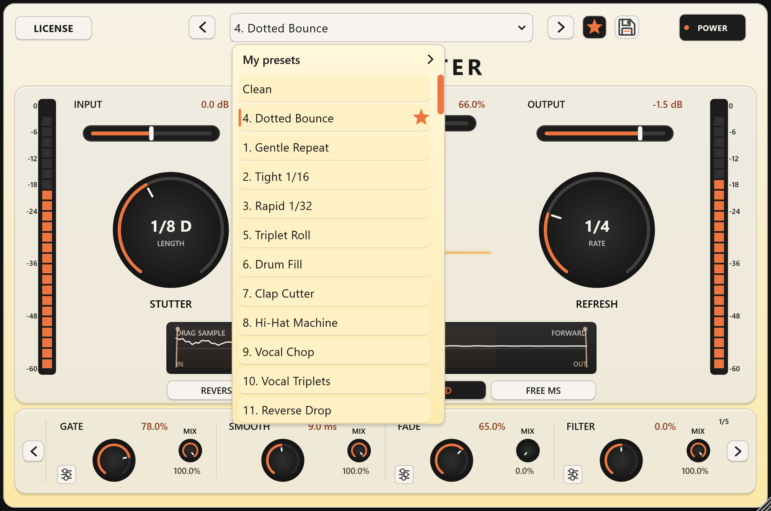Image resolution: width=771 pixels, height=511 pixels.
Task: Load 7. Clap Cutter preset
Action: (x=334, y=293)
